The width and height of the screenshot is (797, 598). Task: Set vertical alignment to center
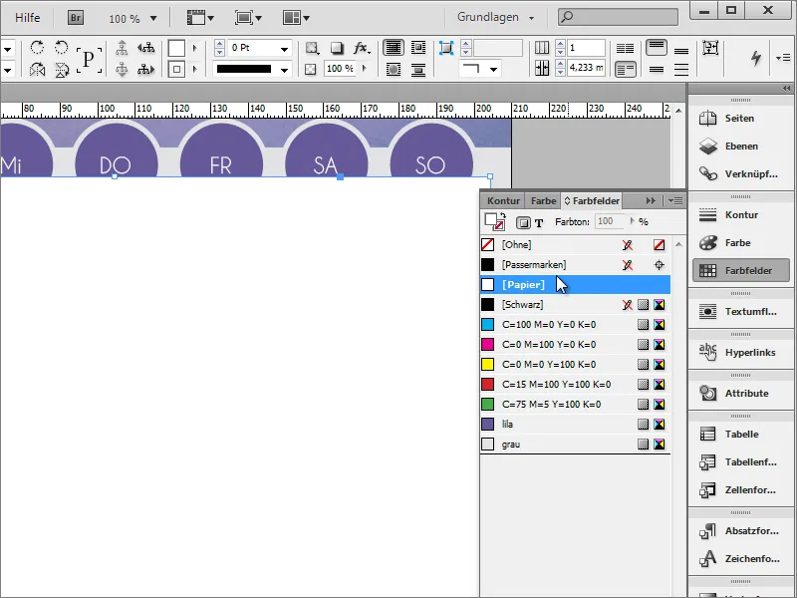(x=657, y=69)
